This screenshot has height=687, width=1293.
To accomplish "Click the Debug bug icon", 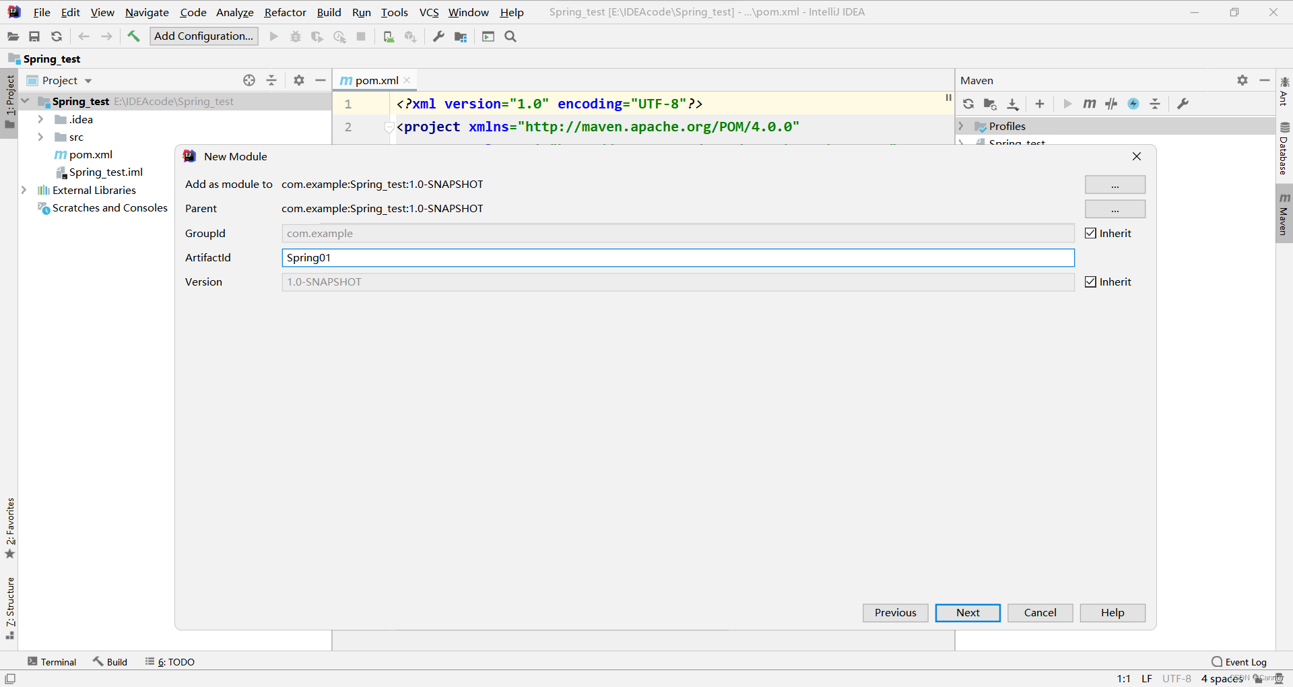I will click(295, 36).
